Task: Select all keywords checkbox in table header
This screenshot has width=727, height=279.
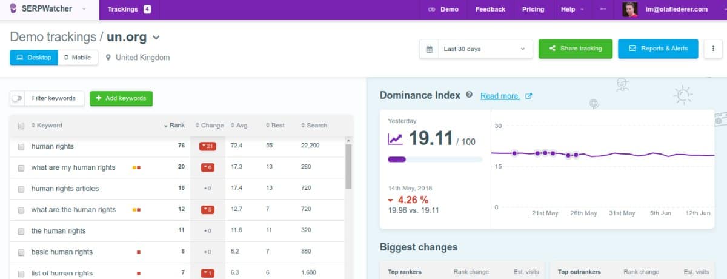Action: 21,126
